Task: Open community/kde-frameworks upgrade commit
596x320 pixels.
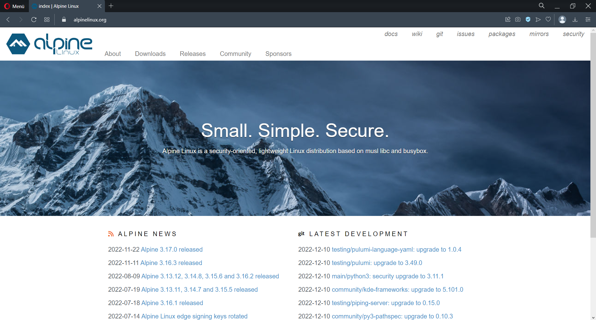Action: click(398, 290)
